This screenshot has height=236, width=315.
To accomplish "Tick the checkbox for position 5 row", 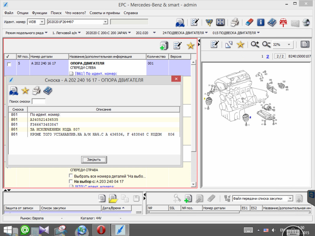I will (x=9, y=64).
